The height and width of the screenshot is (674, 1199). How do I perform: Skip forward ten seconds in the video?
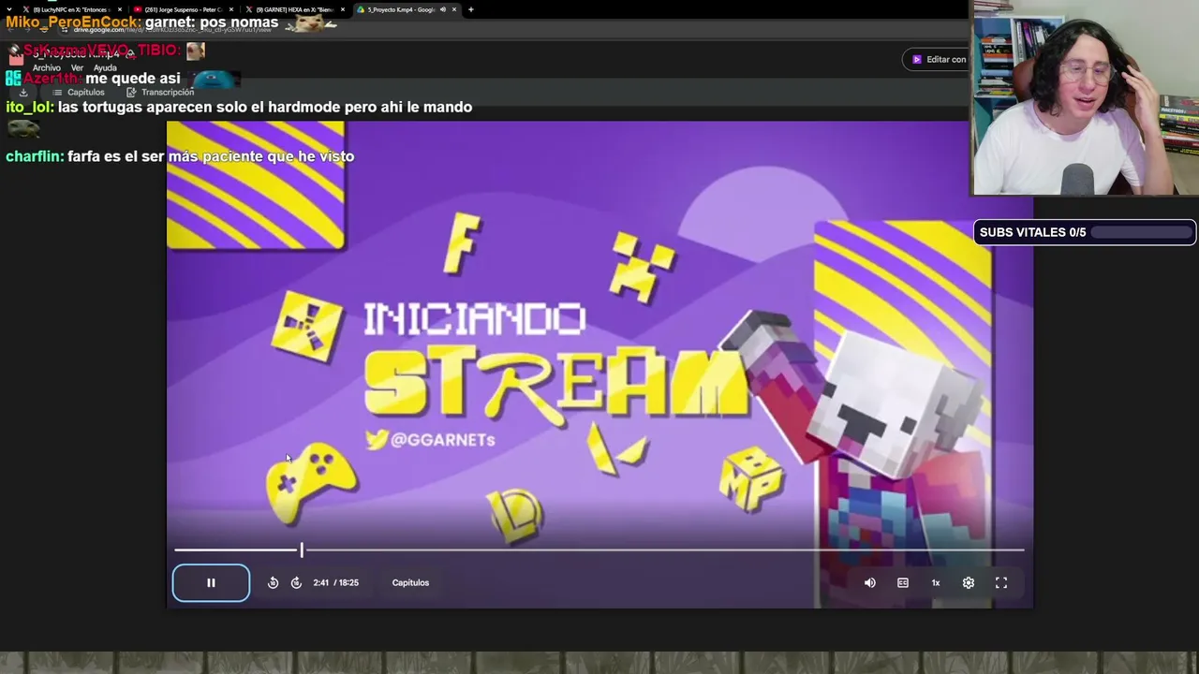(296, 582)
